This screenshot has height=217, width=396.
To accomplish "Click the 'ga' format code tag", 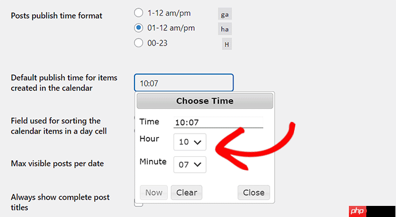I will pyautogui.click(x=225, y=15).
